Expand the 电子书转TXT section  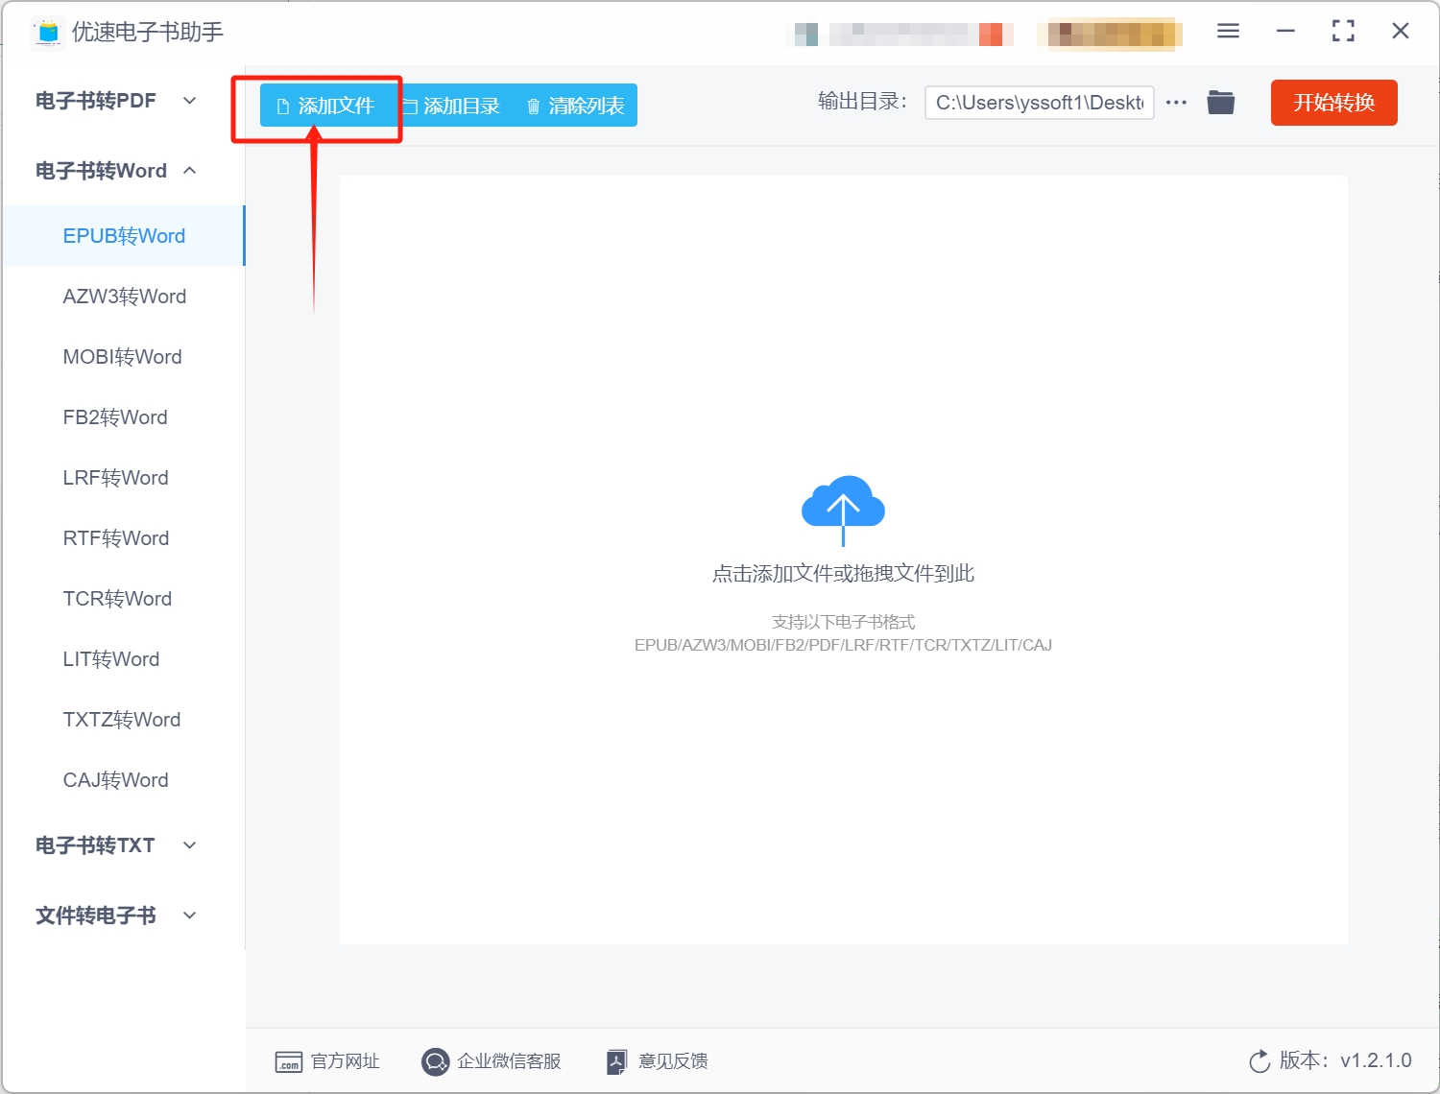point(115,845)
